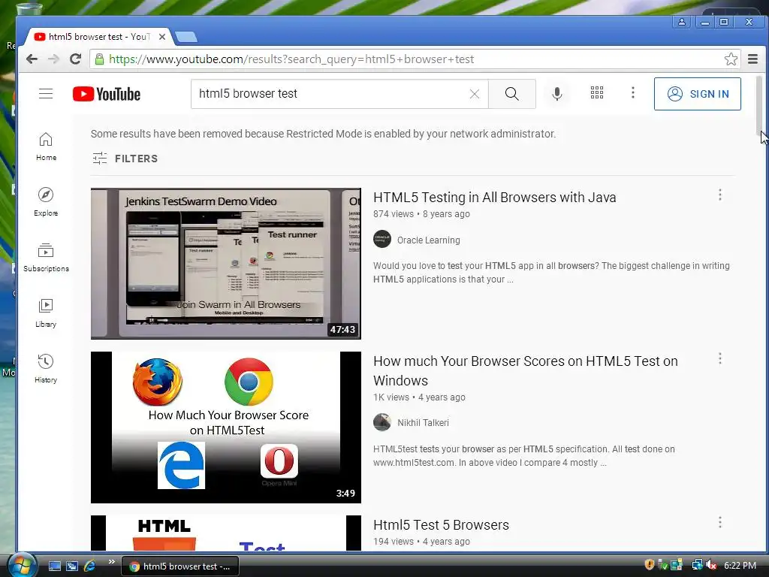Open 'How much Your Browser Scores' video title
The width and height of the screenshot is (769, 577).
525,370
